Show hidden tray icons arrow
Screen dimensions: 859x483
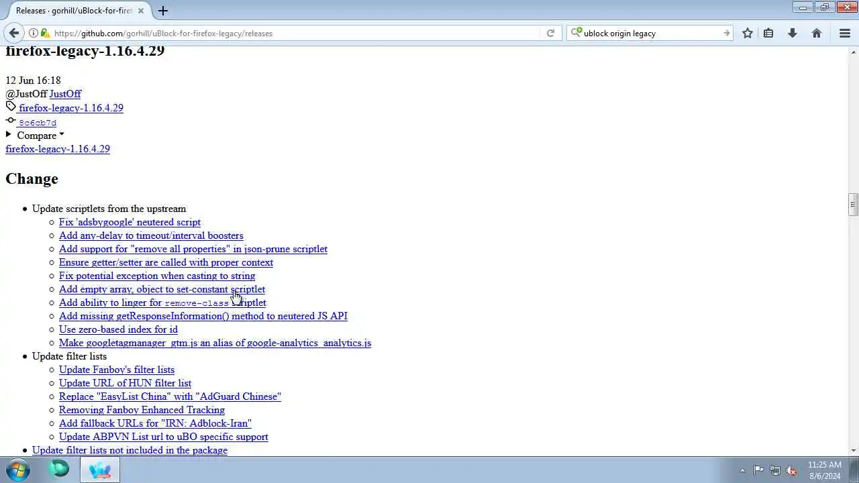742,470
